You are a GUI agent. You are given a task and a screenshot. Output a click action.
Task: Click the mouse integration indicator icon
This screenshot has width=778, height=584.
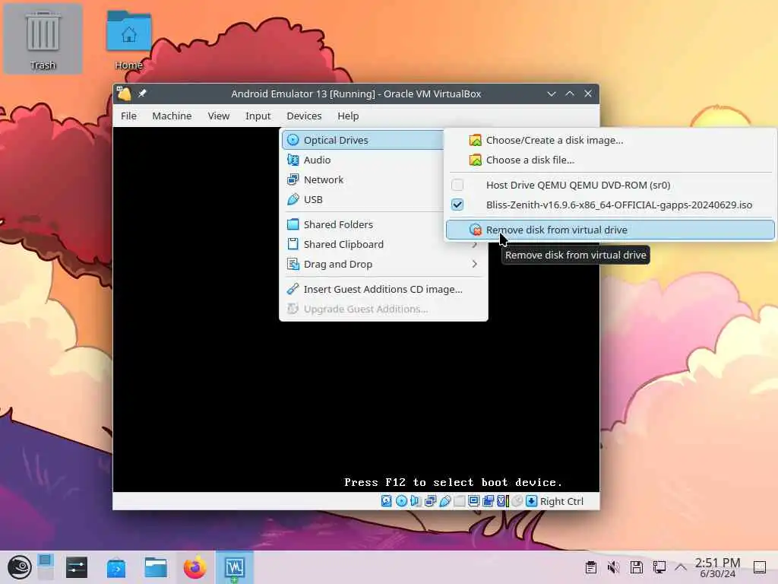517,501
